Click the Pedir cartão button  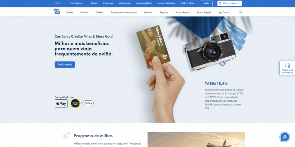click(65, 64)
